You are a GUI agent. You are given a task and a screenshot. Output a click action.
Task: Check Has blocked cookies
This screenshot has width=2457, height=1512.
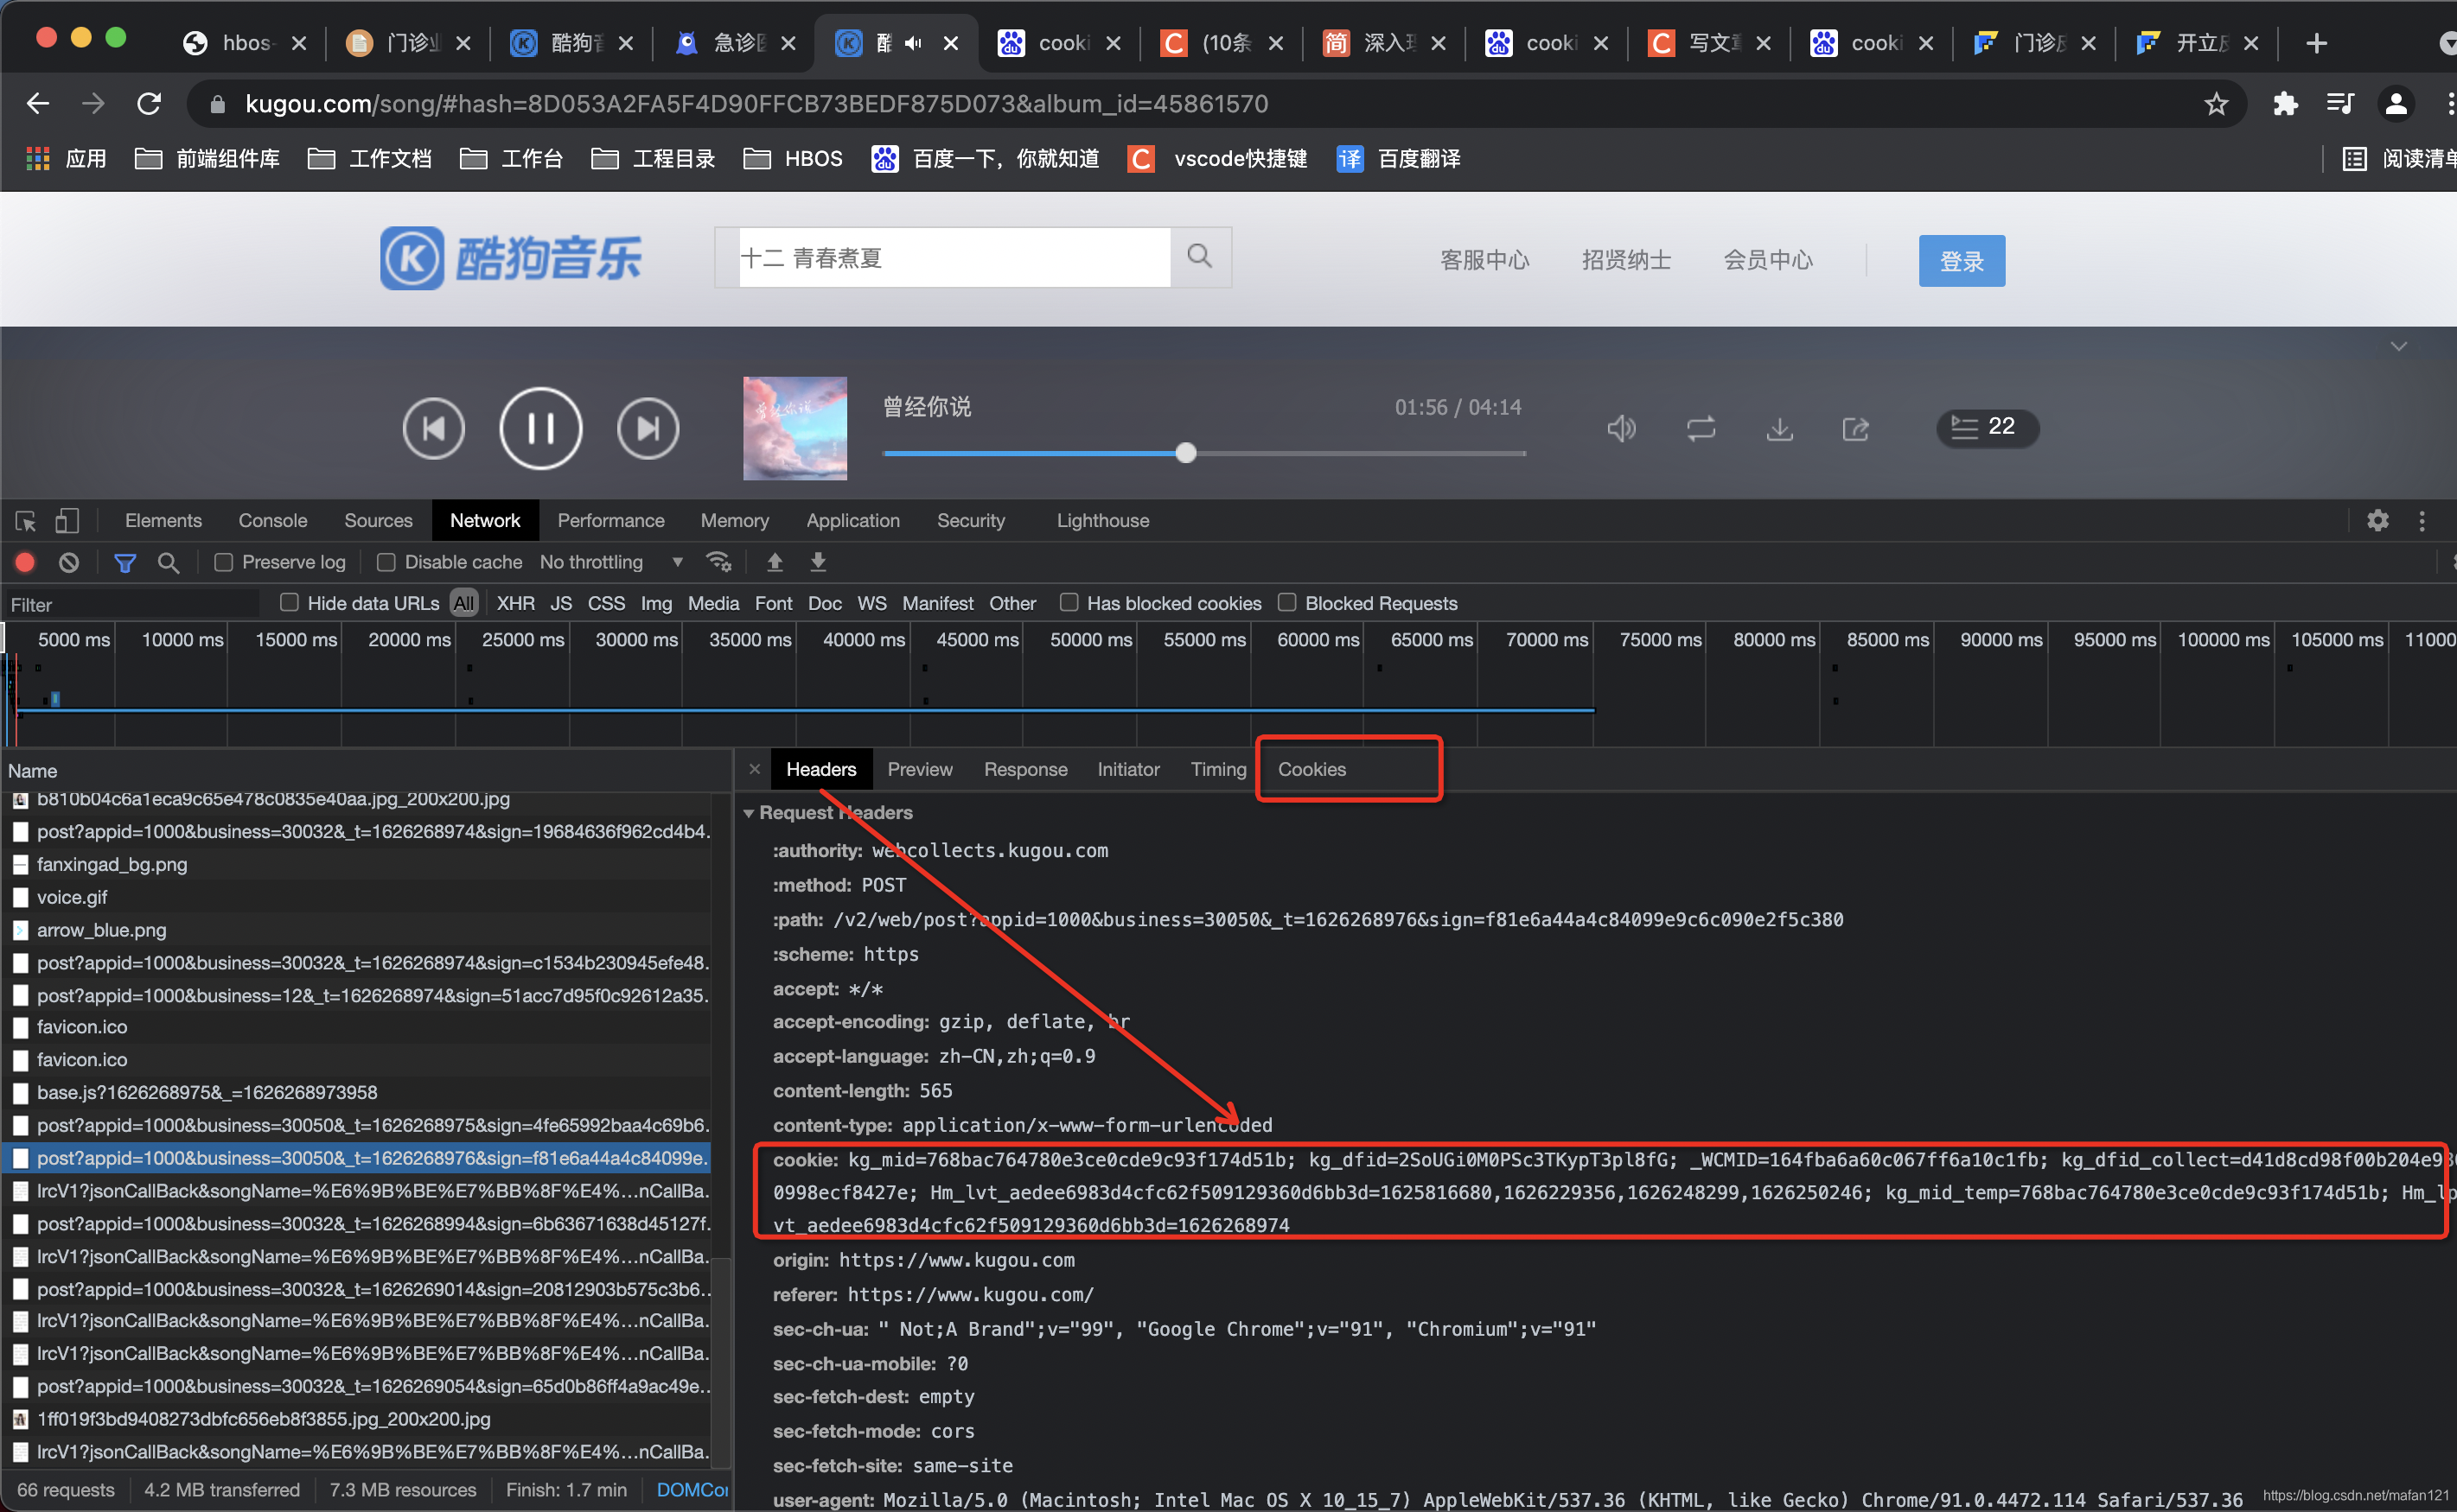pos(1069,603)
